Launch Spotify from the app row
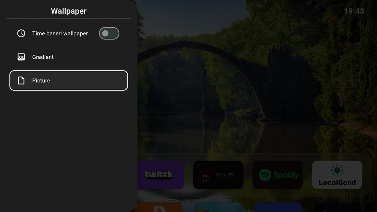The image size is (377, 212). pos(278,175)
